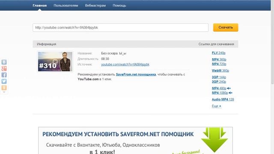
Task: Open the SaveFrom.net помощника link
Action: 136,74
